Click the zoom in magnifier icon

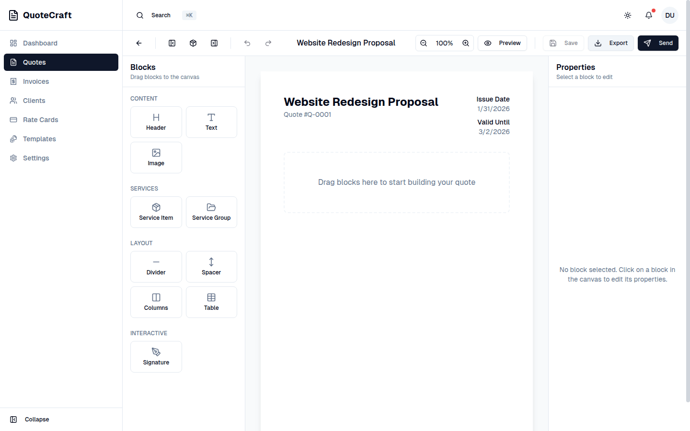(x=465, y=43)
